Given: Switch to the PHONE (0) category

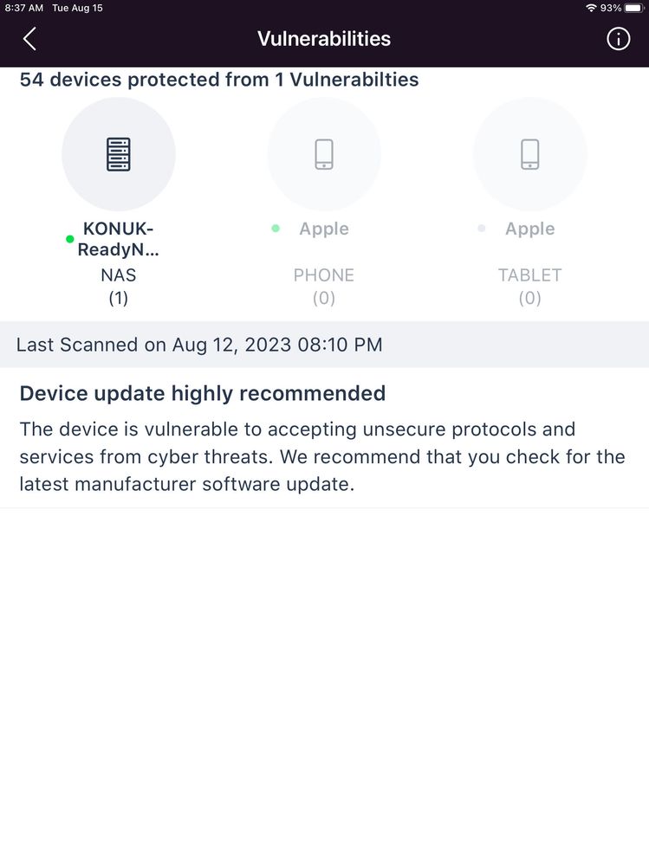Looking at the screenshot, I should [324, 286].
